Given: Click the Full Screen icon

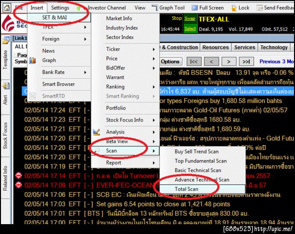Looking at the screenshot, I should pos(194,8).
